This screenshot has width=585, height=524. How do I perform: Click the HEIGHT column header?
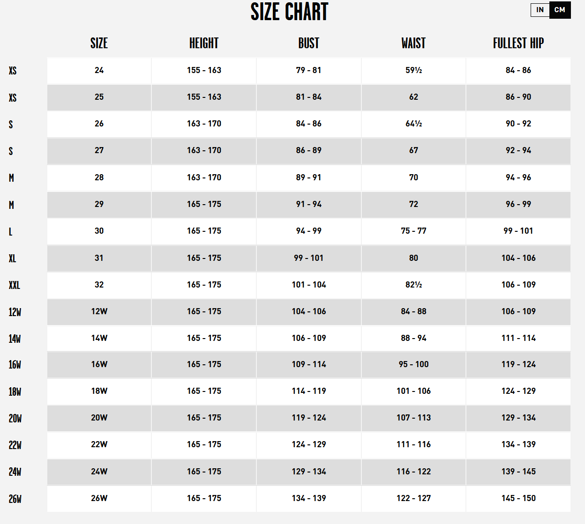[204, 44]
